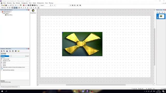Toggle Hide DirectShow window checkbox
The height and width of the screenshot is (93, 166).
pos(2,70)
